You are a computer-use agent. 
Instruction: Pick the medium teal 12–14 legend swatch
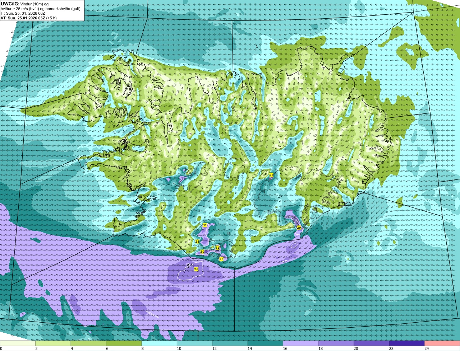point(230,343)
